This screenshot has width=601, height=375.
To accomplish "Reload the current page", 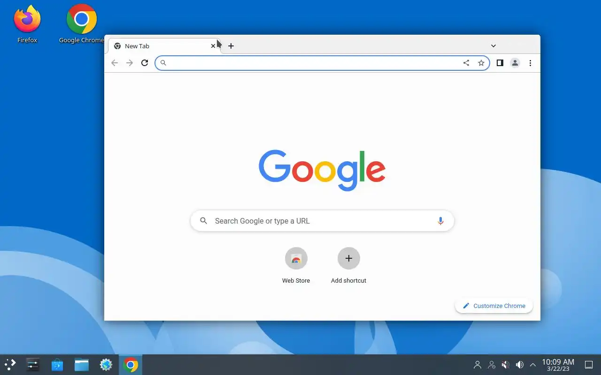I will click(145, 63).
